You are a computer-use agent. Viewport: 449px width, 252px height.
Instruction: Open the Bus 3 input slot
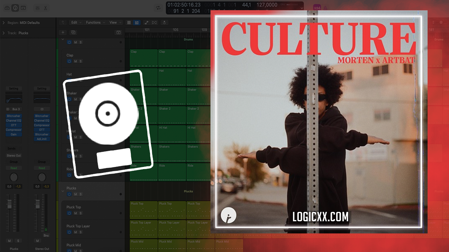pos(16,109)
